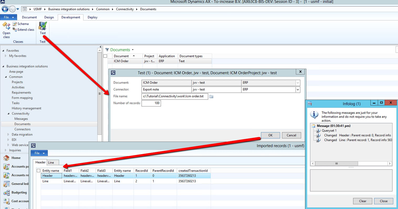Screen dimensions: 398x209
Task: Open the File menu dropdown
Action: pyautogui.click(x=9, y=17)
